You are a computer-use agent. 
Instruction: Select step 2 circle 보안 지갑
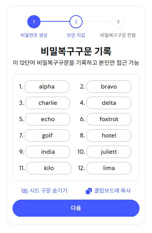(76, 22)
